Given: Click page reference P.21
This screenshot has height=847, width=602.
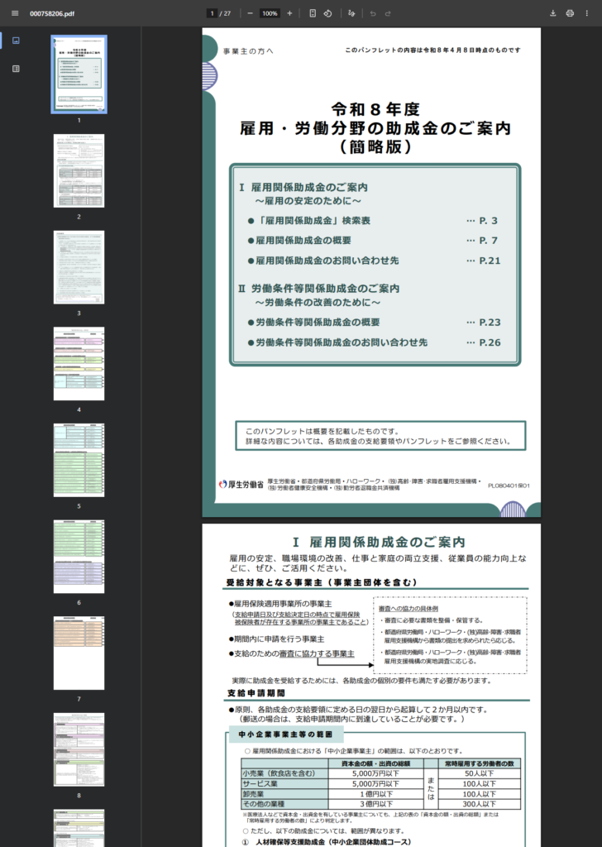Looking at the screenshot, I should coord(490,261).
